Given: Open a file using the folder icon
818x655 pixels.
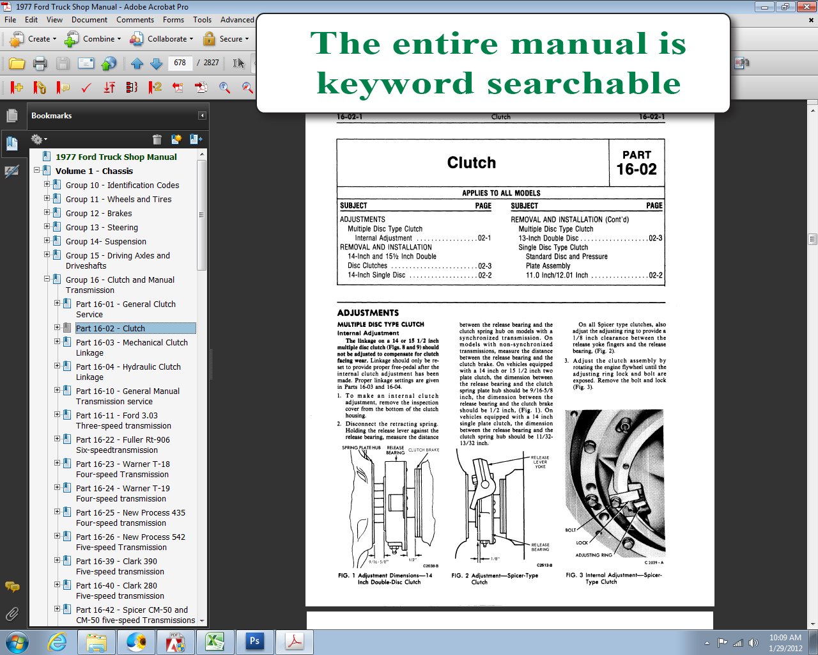Looking at the screenshot, I should click(x=17, y=63).
